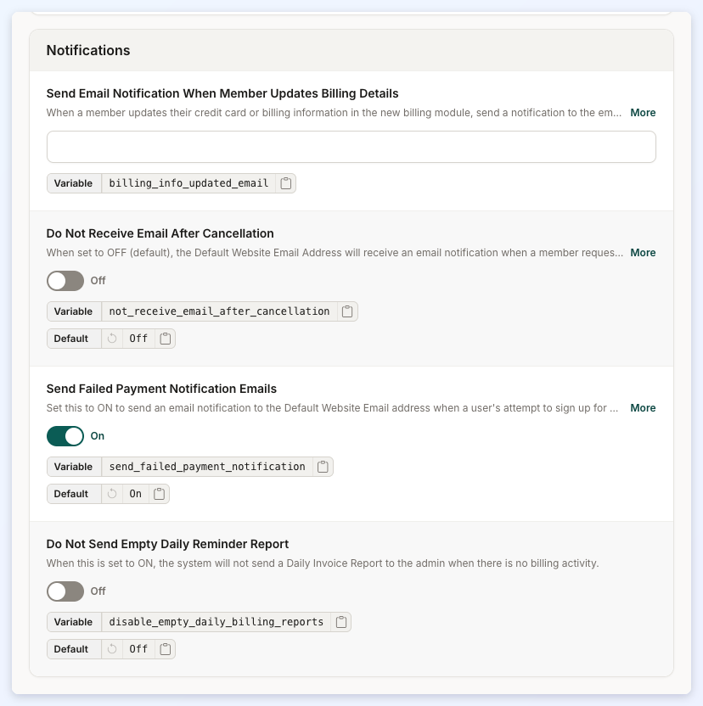Copy default On value for failed payment
The width and height of the screenshot is (703, 706).
pyautogui.click(x=159, y=494)
